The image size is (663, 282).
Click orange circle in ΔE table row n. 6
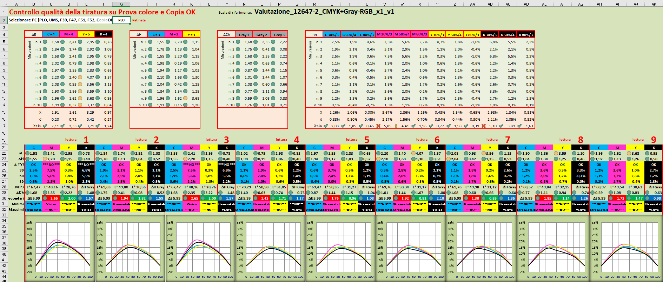80,77
